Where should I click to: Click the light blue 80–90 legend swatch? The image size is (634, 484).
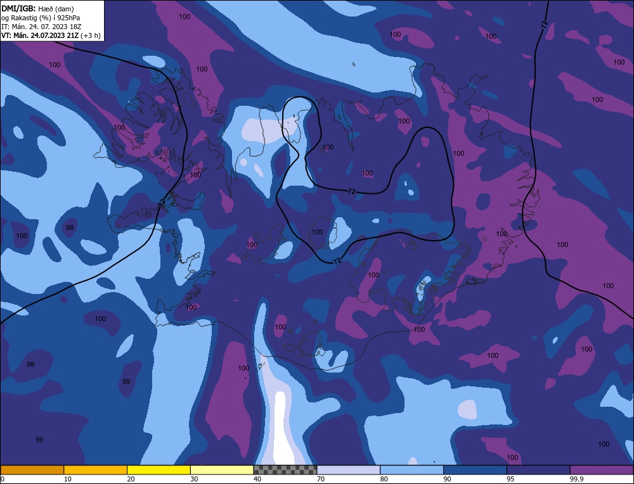pos(411,469)
